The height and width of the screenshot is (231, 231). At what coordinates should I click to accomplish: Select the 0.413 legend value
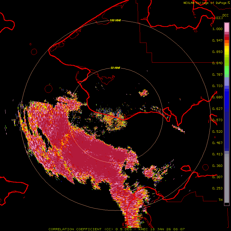click(x=217, y=154)
